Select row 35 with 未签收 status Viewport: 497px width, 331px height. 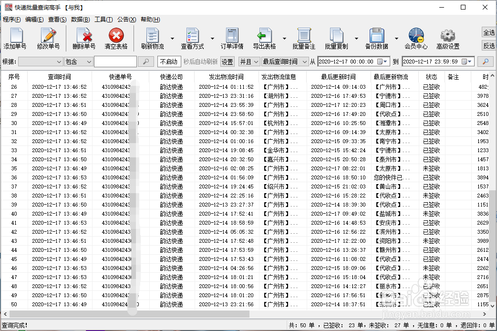click(x=245, y=168)
